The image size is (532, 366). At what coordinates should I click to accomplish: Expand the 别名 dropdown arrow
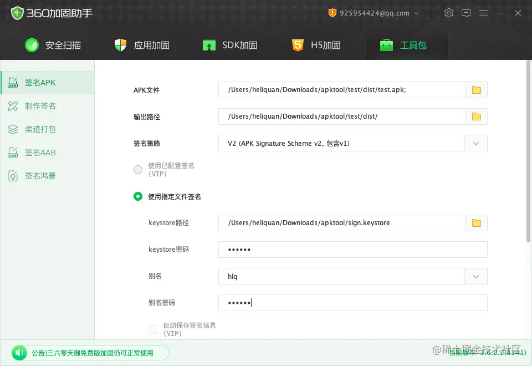[x=476, y=276]
